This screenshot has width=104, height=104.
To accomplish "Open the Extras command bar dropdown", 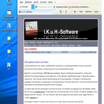I will [x=97, y=12].
